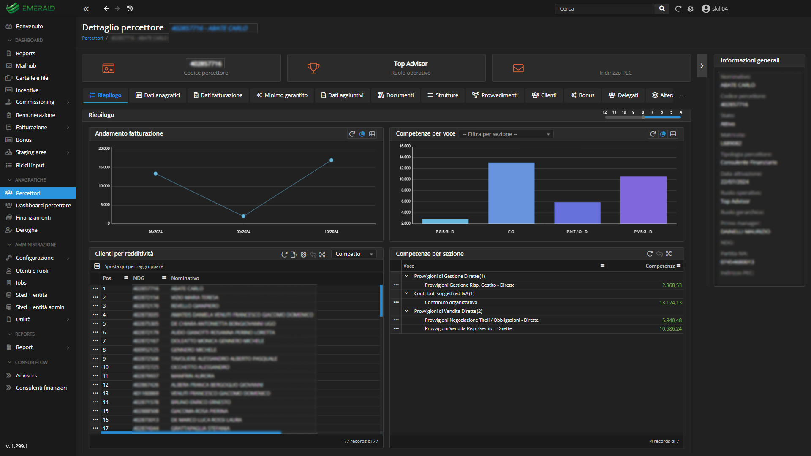Adjust the Riepilogo column-count slider

[642, 117]
